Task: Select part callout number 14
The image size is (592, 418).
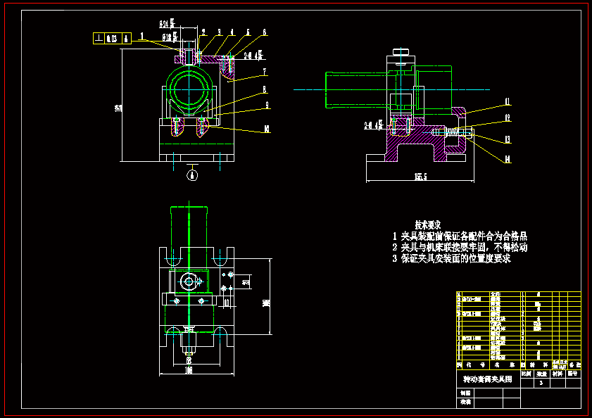Action: [507, 159]
